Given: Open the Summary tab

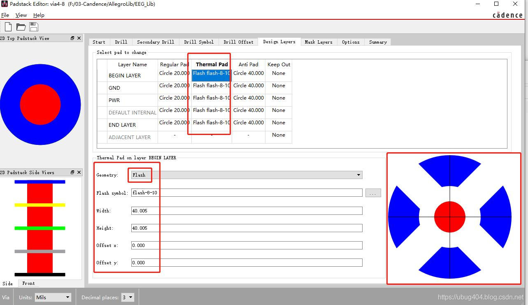Looking at the screenshot, I should click(378, 42).
